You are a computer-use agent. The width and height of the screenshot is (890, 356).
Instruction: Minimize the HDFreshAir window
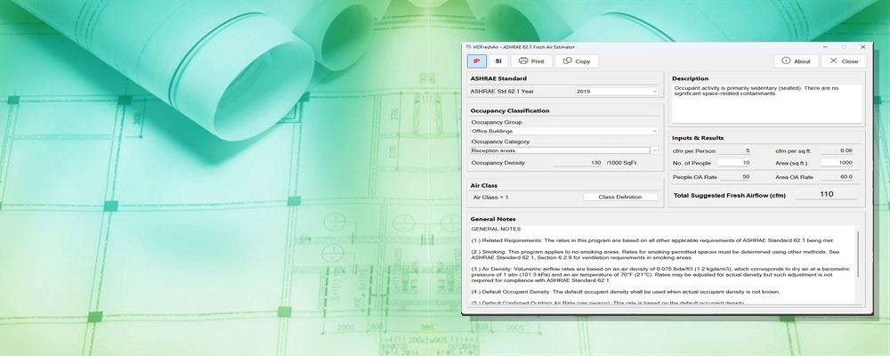point(825,47)
